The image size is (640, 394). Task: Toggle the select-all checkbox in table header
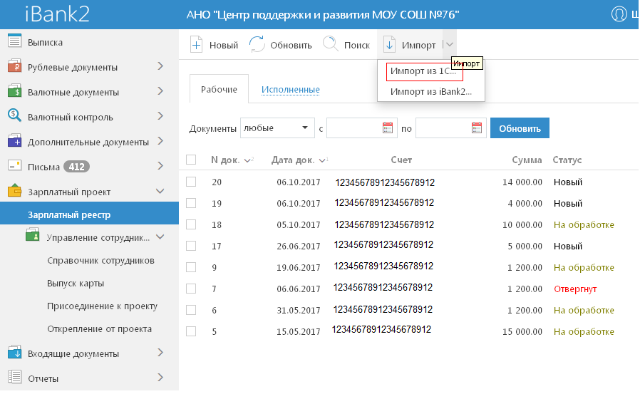point(191,160)
